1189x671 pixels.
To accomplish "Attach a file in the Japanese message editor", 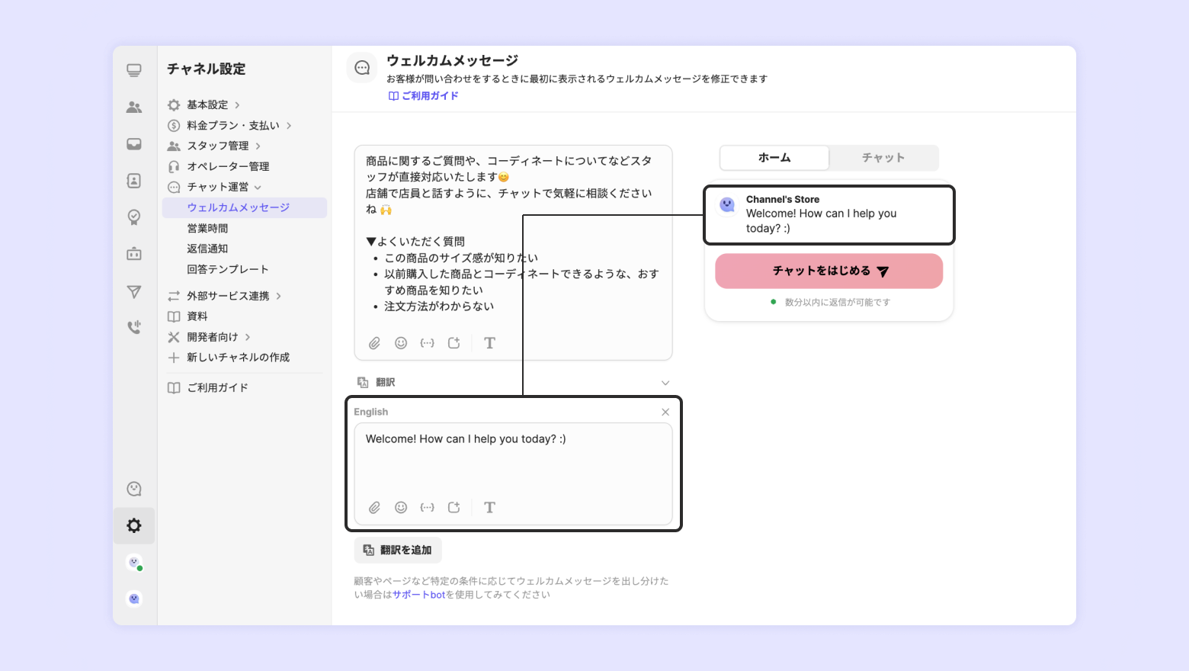I will click(x=374, y=343).
